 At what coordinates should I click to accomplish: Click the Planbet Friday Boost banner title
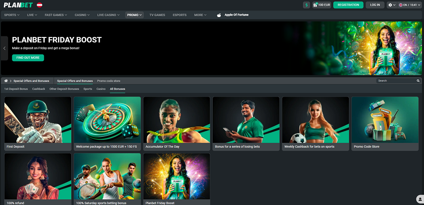click(57, 40)
